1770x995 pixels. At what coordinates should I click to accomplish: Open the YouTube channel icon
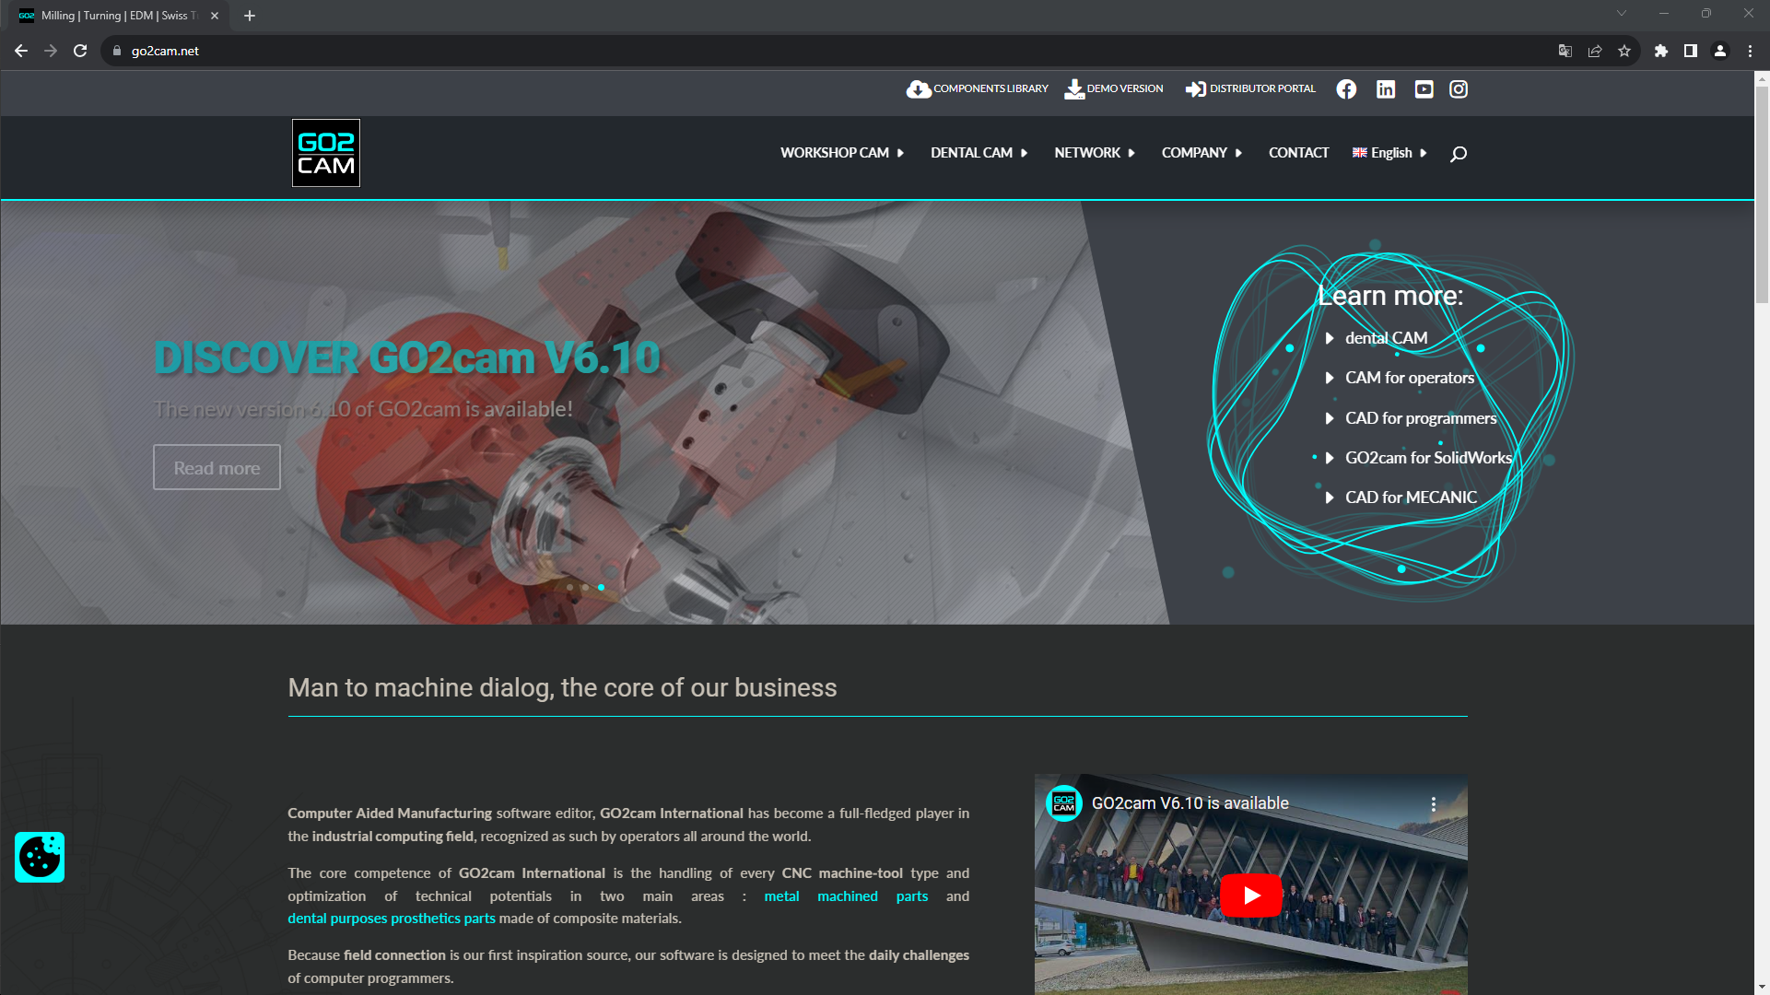tap(1423, 88)
